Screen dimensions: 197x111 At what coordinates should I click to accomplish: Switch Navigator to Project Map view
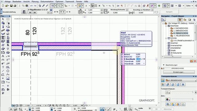click(180, 20)
